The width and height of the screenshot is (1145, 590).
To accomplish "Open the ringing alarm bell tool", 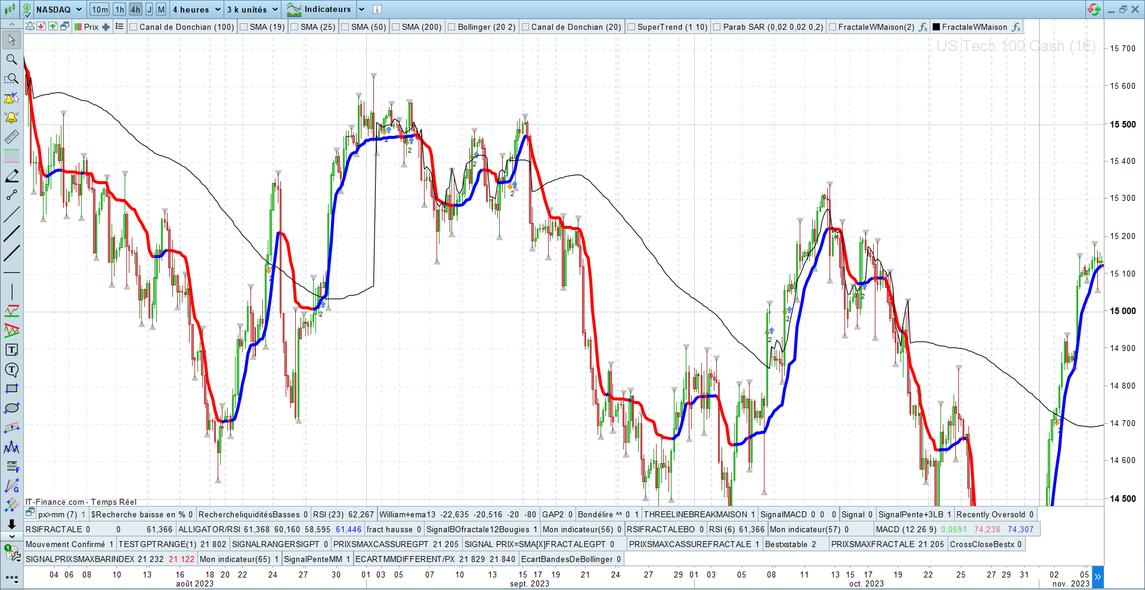I will (11, 117).
